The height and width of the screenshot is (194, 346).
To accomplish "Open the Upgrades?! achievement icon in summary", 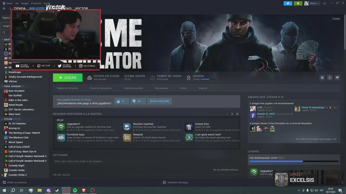I will (61, 127).
